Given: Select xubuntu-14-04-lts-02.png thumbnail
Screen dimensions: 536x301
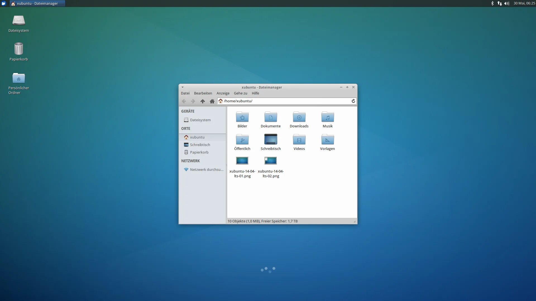Looking at the screenshot, I should [x=271, y=161].
